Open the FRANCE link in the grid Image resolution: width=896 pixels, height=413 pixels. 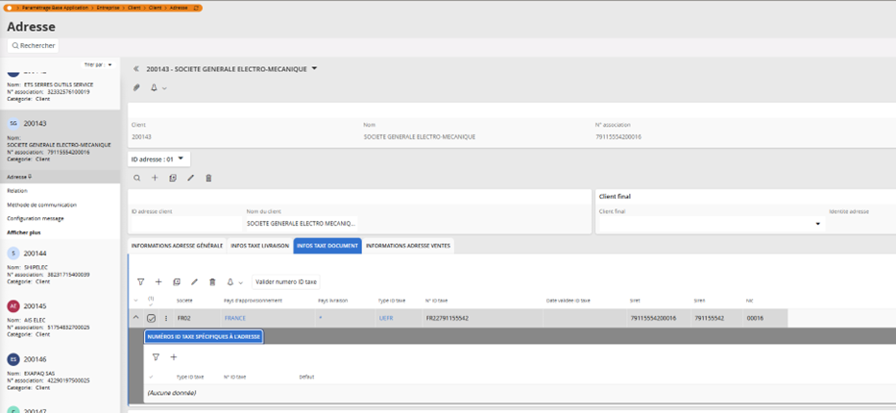235,318
